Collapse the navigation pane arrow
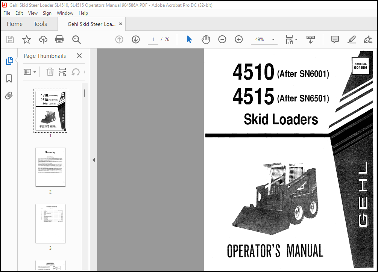 [94, 160]
